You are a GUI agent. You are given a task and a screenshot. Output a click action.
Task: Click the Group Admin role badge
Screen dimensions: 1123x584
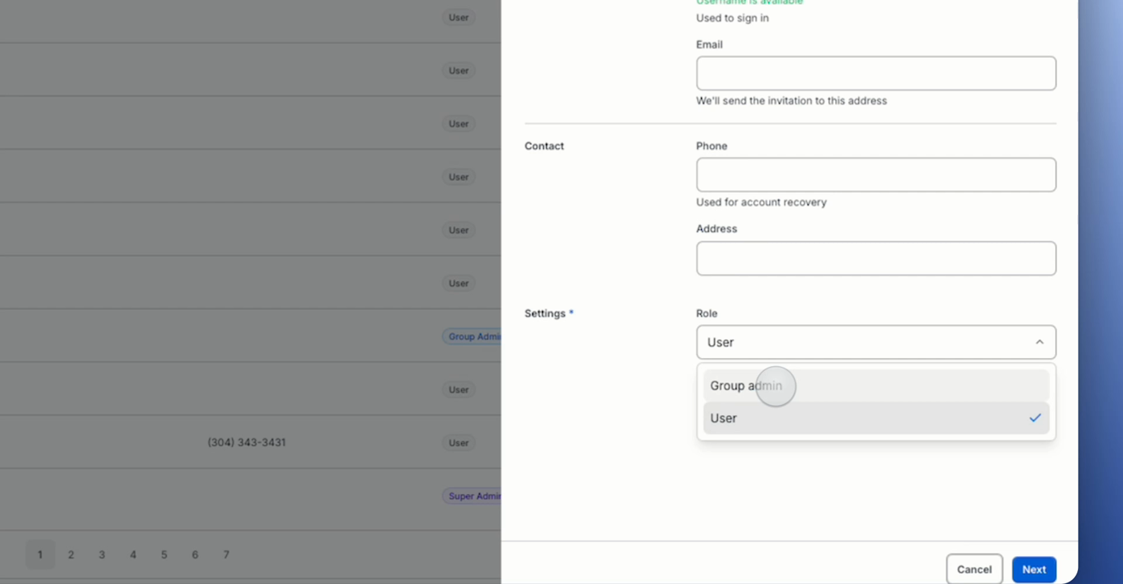coord(472,336)
